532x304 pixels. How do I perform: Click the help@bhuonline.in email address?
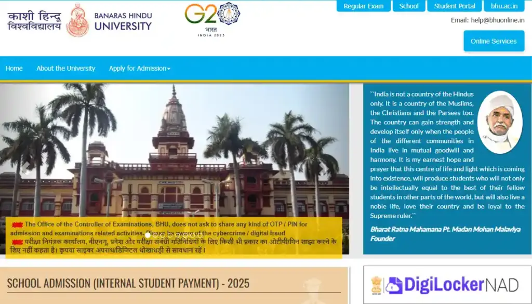pos(498,20)
